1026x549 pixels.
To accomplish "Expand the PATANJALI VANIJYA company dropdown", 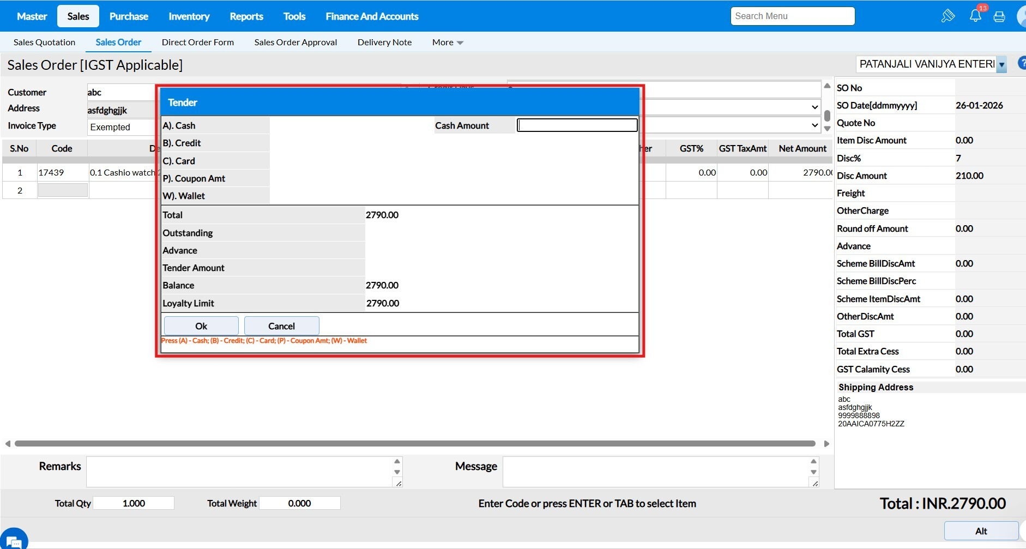I will 1001,64.
